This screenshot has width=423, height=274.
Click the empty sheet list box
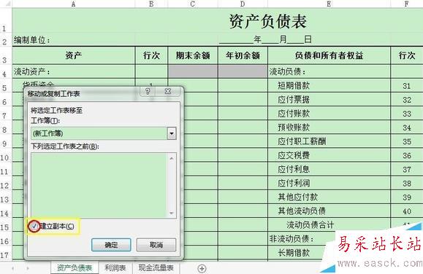(x=99, y=185)
